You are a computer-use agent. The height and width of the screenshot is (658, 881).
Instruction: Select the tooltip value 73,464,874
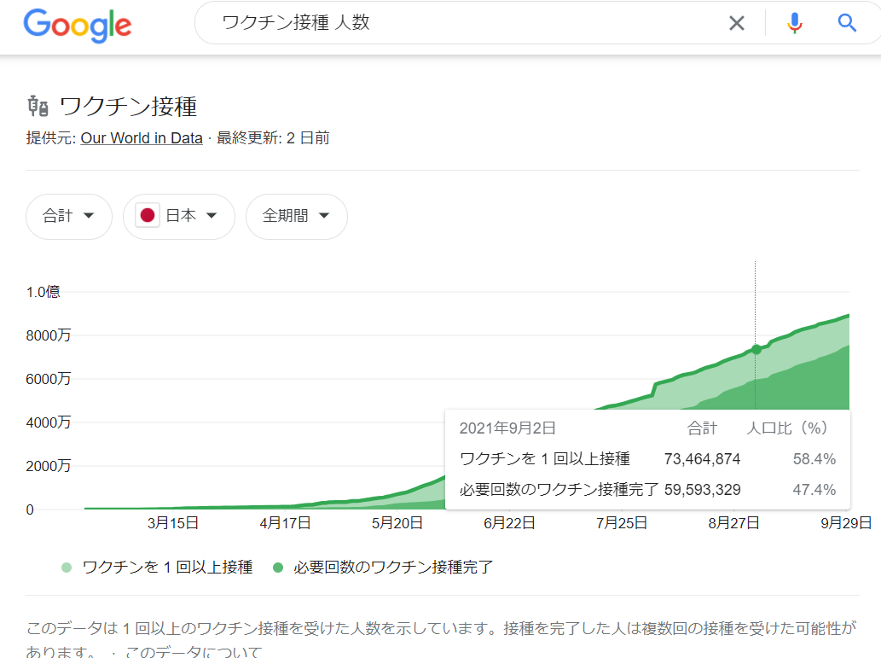coord(703,459)
